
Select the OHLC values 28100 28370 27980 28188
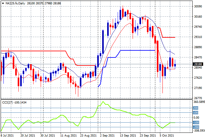click(44, 3)
